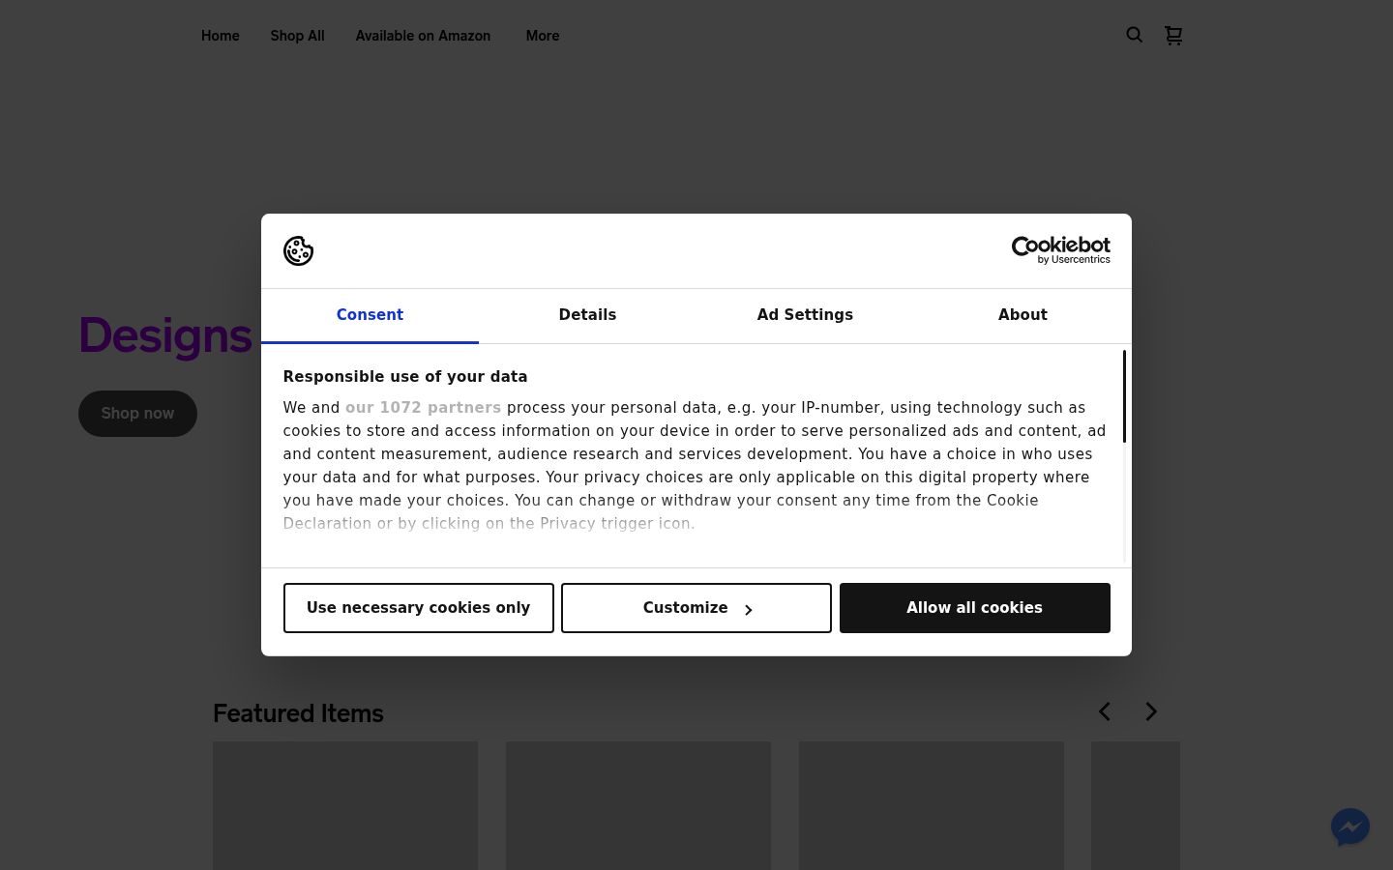Image resolution: width=1393 pixels, height=870 pixels.
Task: Click the Shop now button
Action: [x=137, y=414]
